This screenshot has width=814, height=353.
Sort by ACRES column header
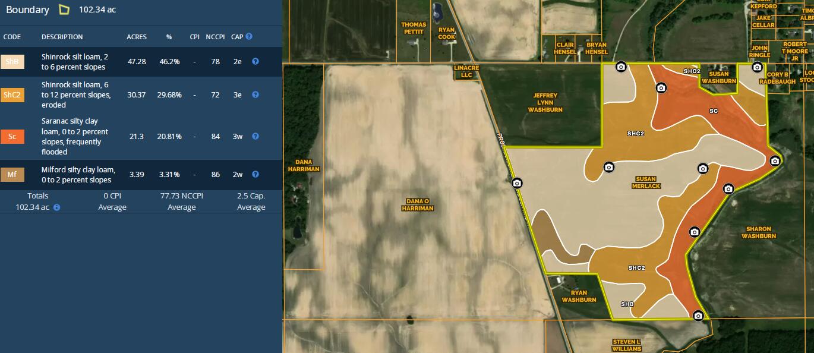pos(137,37)
